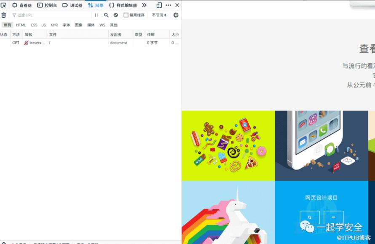Image resolution: width=375 pixels, height=244 pixels.
Task: Pause network recording
Action: [x=96, y=15]
